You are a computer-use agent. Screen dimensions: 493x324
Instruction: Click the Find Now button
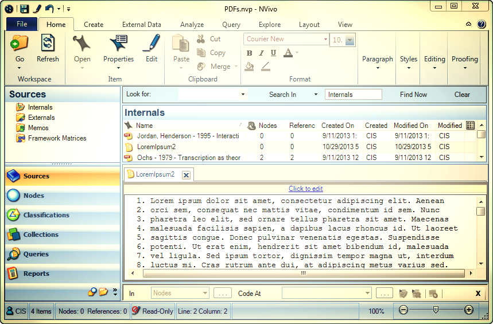413,95
